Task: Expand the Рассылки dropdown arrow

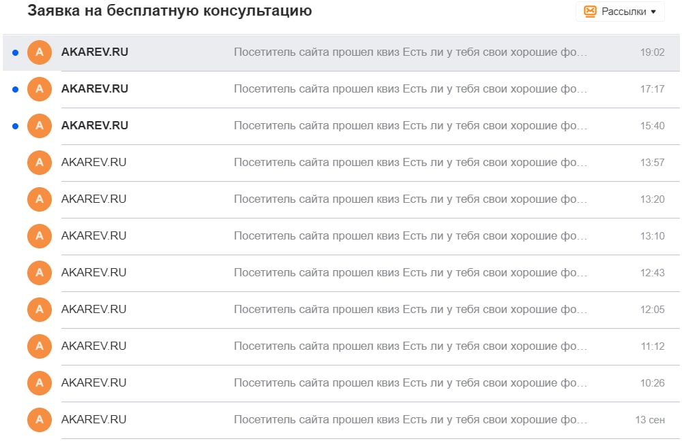Action: [x=653, y=11]
